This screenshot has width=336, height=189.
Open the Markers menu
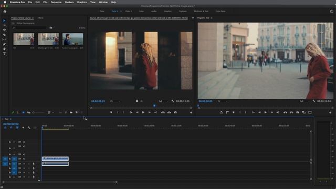coord(69,2)
